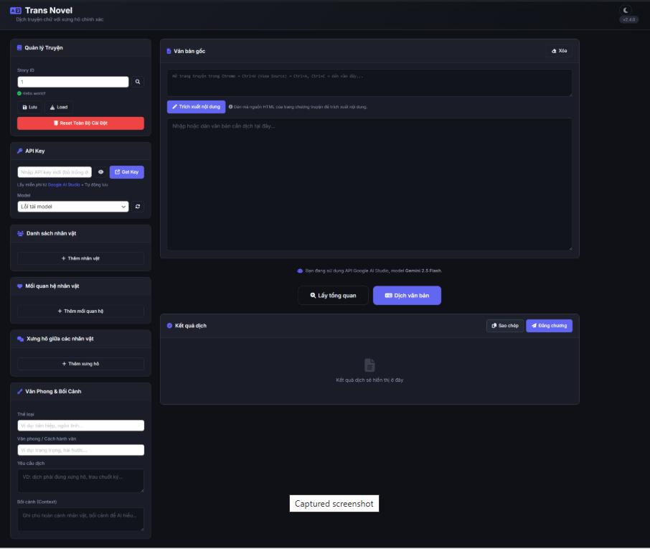Show API key with eye icon
Image resolution: width=650 pixels, height=549 pixels.
(x=101, y=172)
